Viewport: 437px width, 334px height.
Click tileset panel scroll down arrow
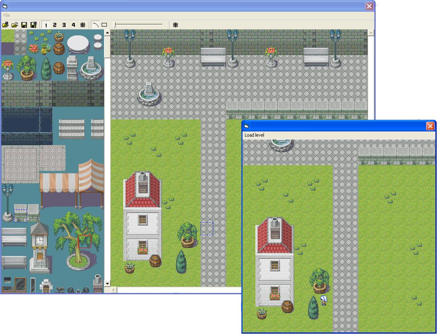(x=107, y=284)
